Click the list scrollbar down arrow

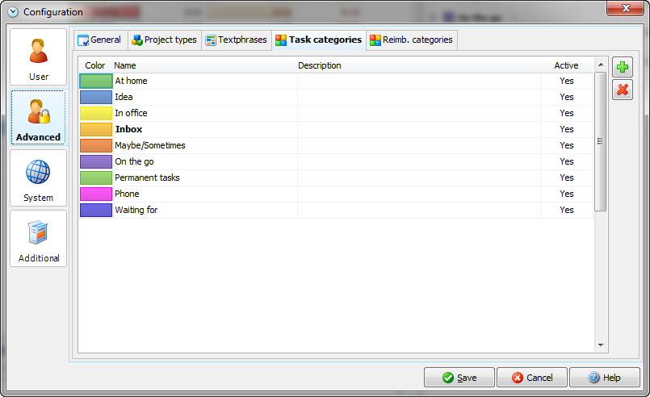601,345
